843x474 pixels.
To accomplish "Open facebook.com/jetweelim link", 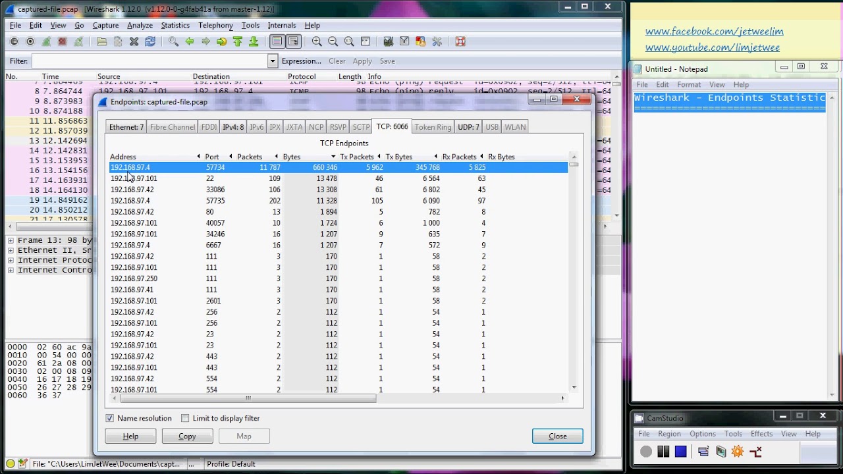I will (714, 32).
